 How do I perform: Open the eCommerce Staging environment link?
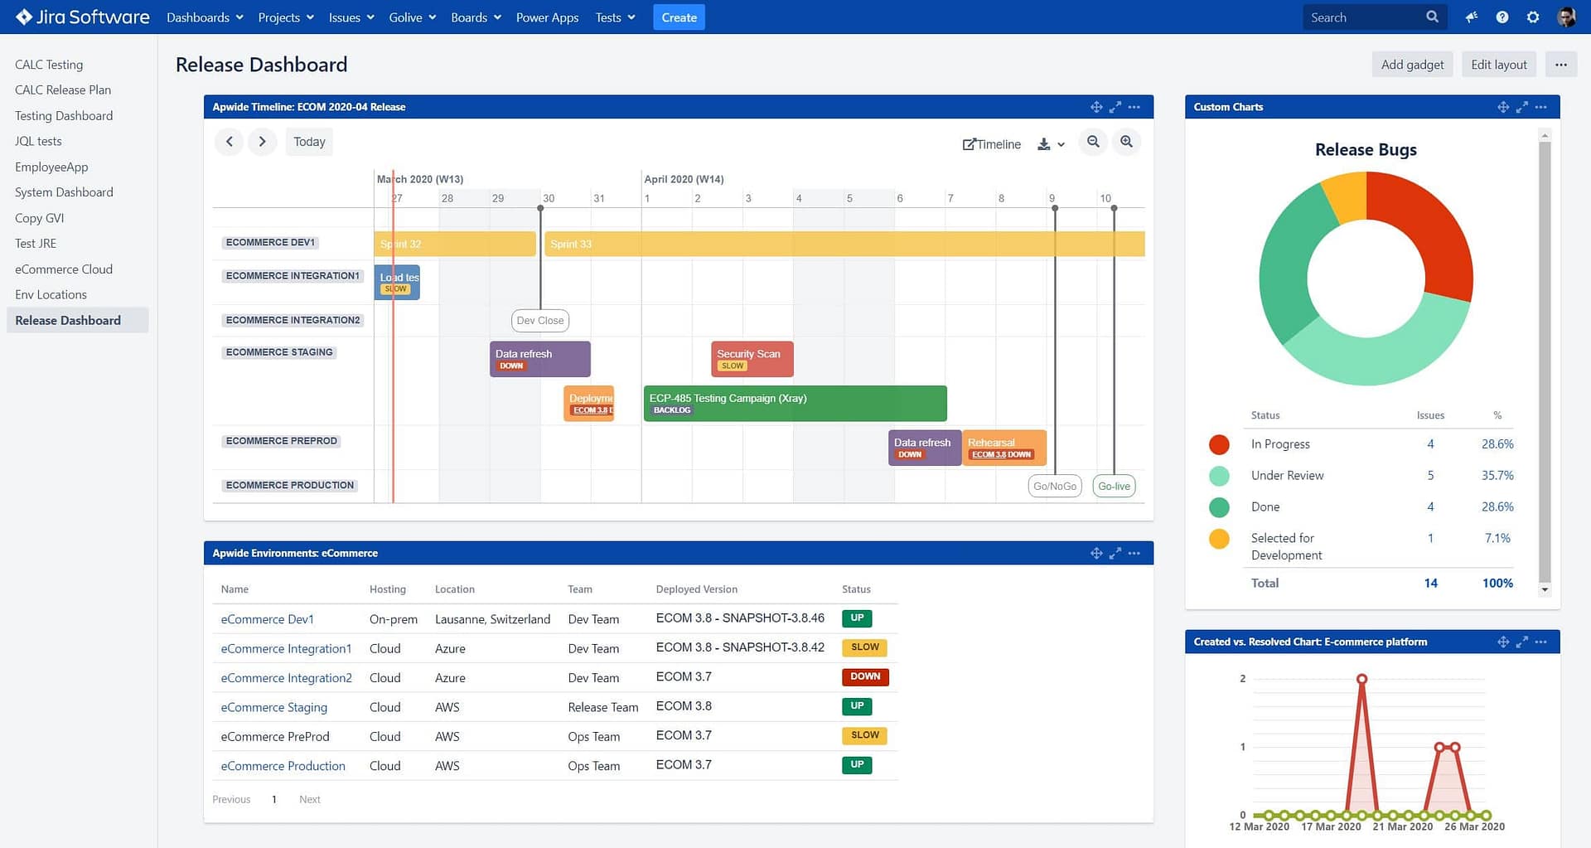click(x=273, y=707)
